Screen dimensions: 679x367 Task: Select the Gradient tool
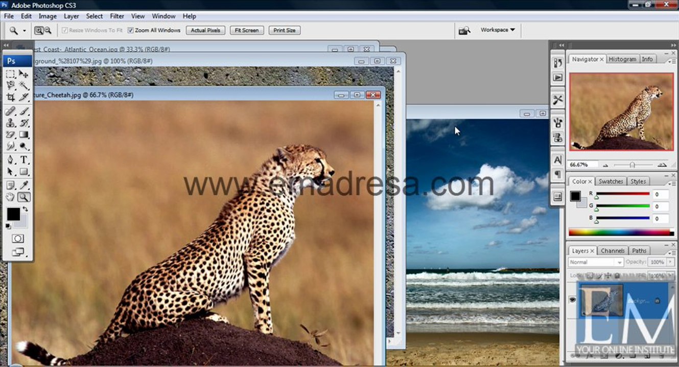coord(24,135)
